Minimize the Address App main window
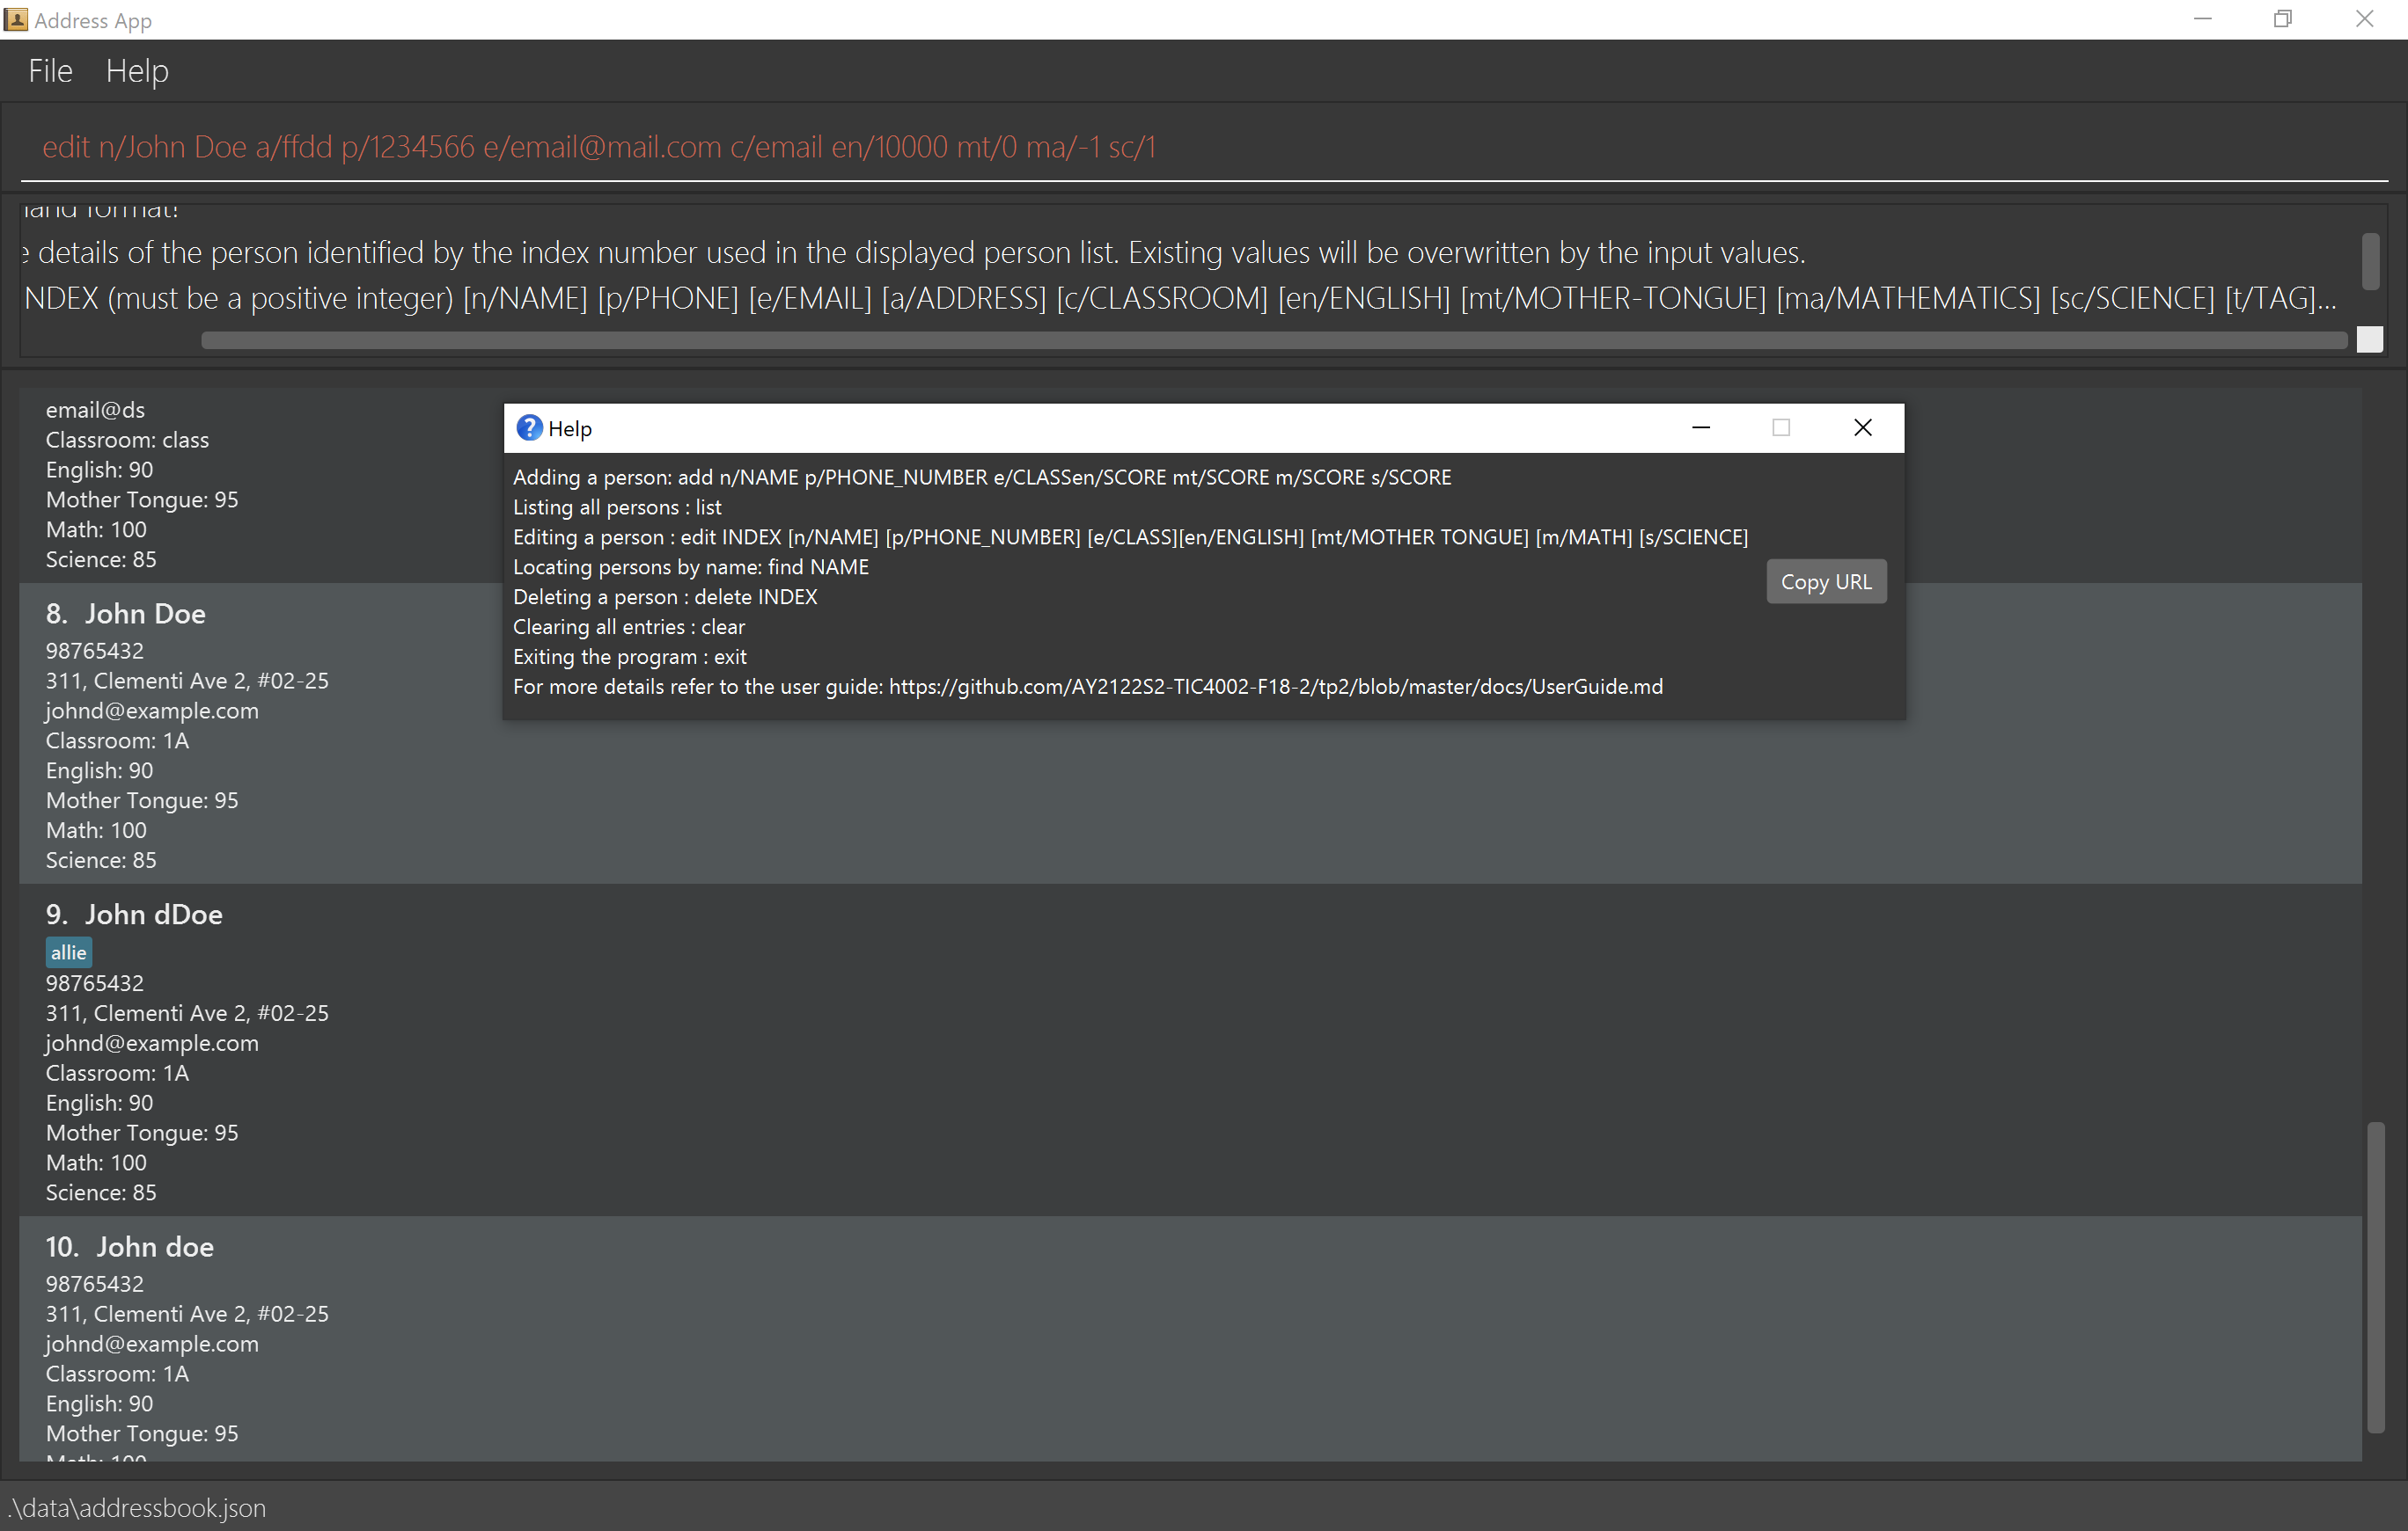Viewport: 2408px width, 1531px height. [x=2201, y=19]
